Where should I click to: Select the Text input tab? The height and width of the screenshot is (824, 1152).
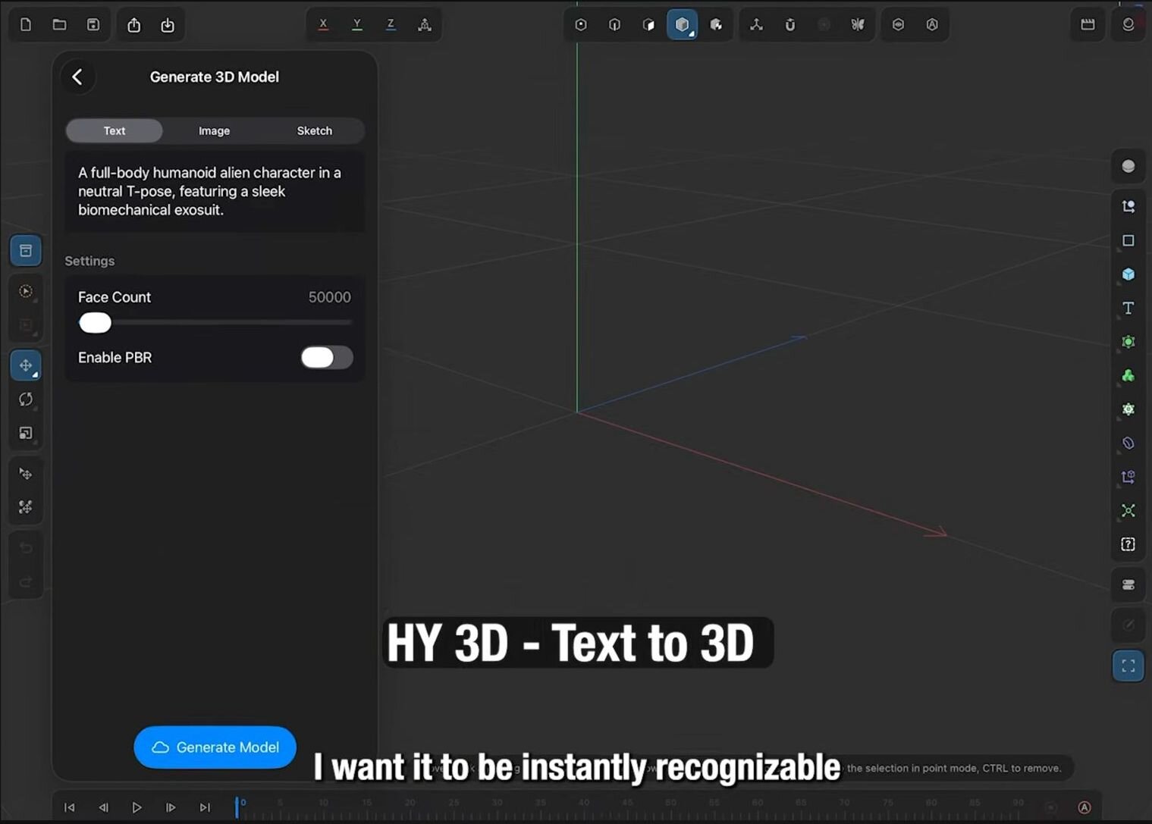click(115, 131)
